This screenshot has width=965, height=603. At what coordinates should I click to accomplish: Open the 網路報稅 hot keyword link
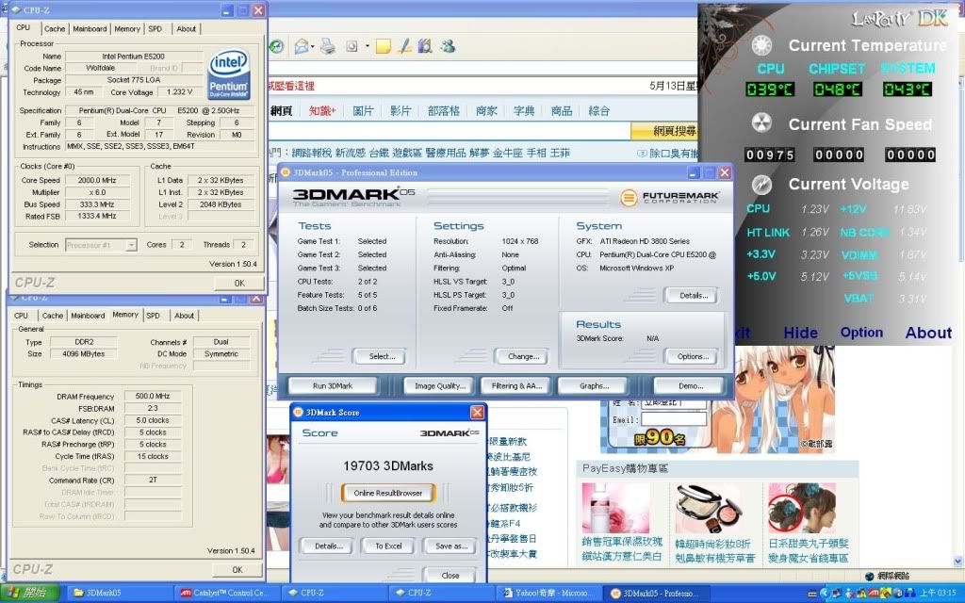311,153
